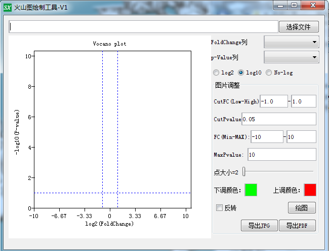Click the CutFC high value field

click(x=304, y=101)
